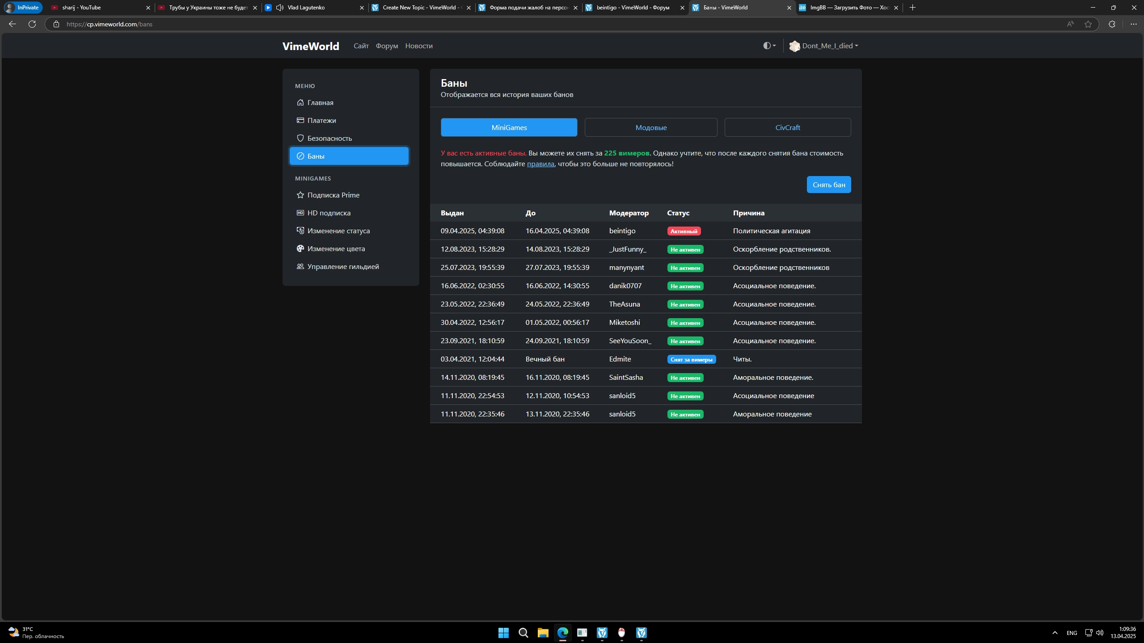Open Подписка Prime star item
This screenshot has width=1144, height=643.
pos(333,195)
